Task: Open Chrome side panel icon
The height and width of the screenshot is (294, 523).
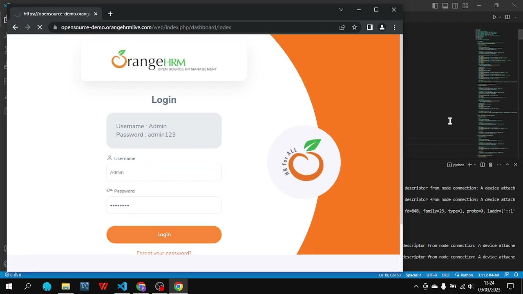Action: pyautogui.click(x=369, y=27)
